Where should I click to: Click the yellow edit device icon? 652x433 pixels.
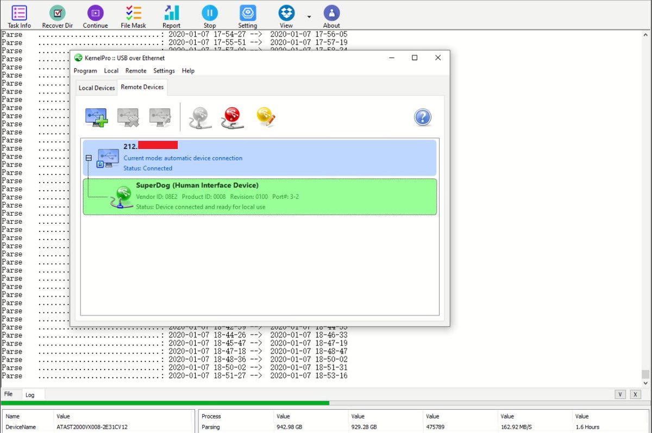pyautogui.click(x=266, y=117)
